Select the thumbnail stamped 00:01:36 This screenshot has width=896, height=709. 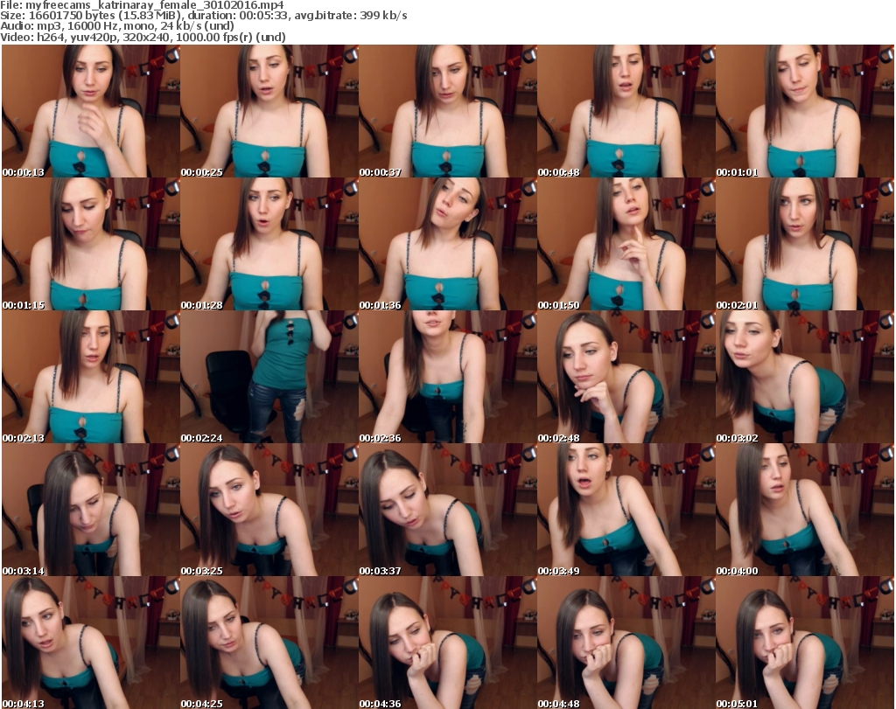447,244
